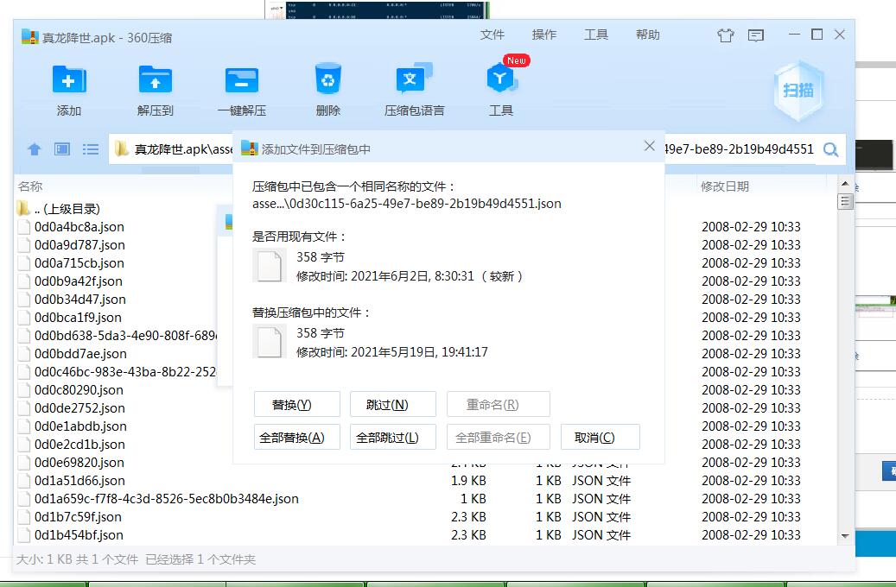This screenshot has height=587, width=896.
Task: Click 取消(C) to cancel the dialog
Action: [600, 438]
